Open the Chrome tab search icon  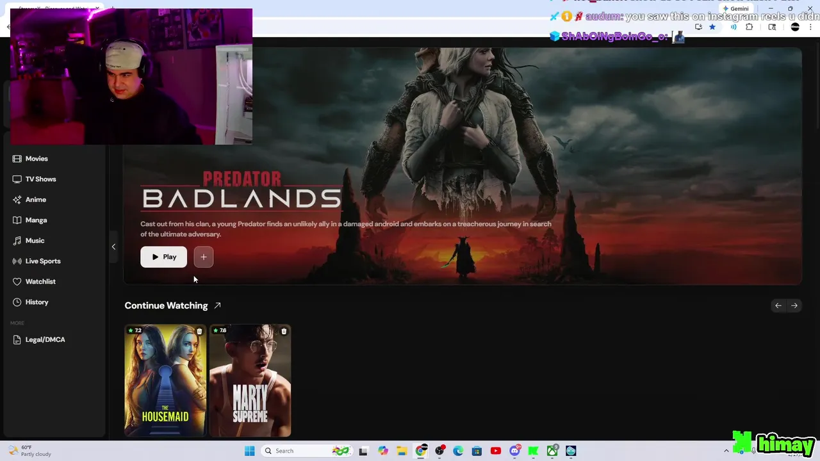point(772,27)
